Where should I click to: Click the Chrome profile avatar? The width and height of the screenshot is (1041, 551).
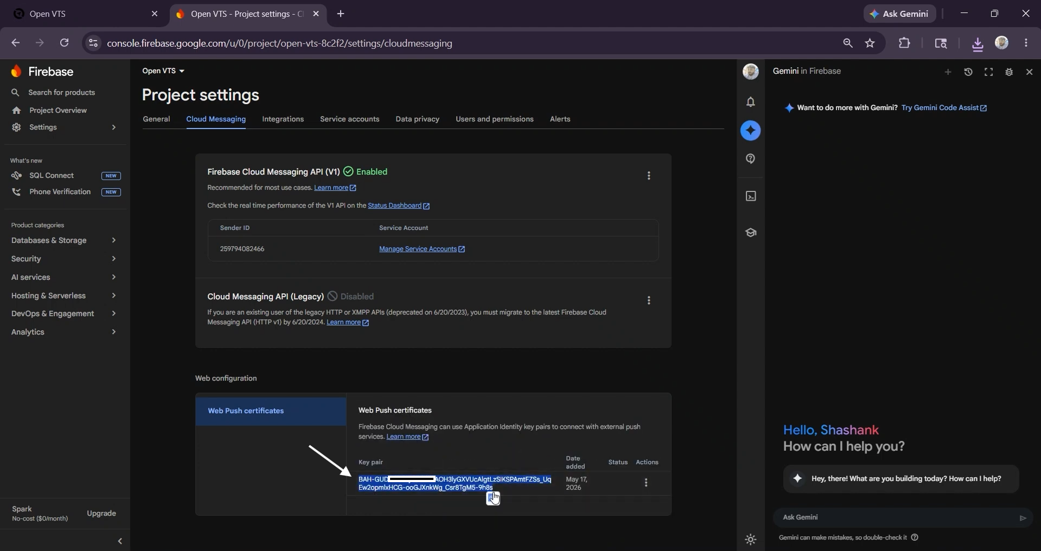[1002, 43]
